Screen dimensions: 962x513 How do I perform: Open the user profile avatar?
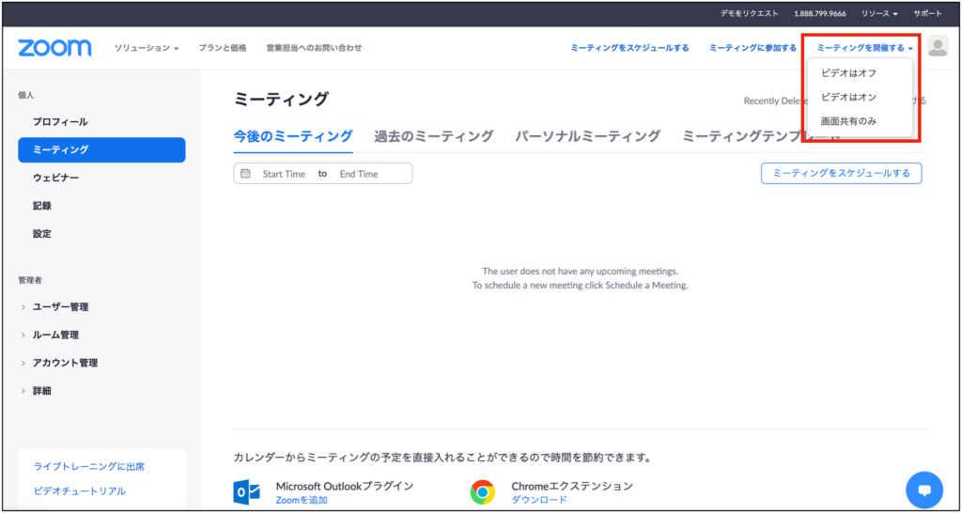coord(937,47)
